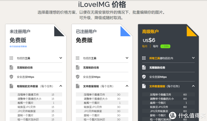207x121 pixels.
Task: Click the 已注册用户 heading
Action: click(x=86, y=32)
